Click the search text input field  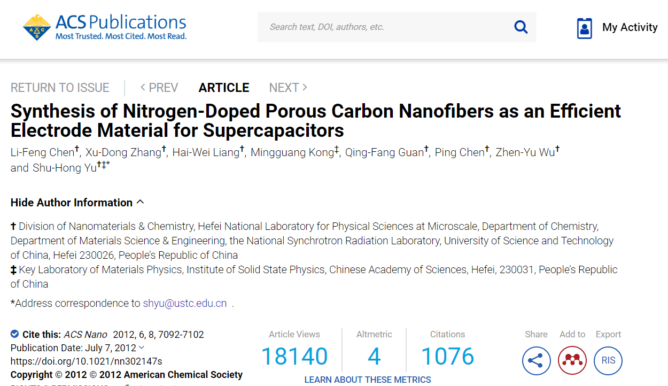coord(385,27)
